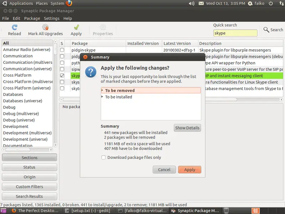Open the File menu
Screen dimensions: 285x214
[x=5, y=19]
